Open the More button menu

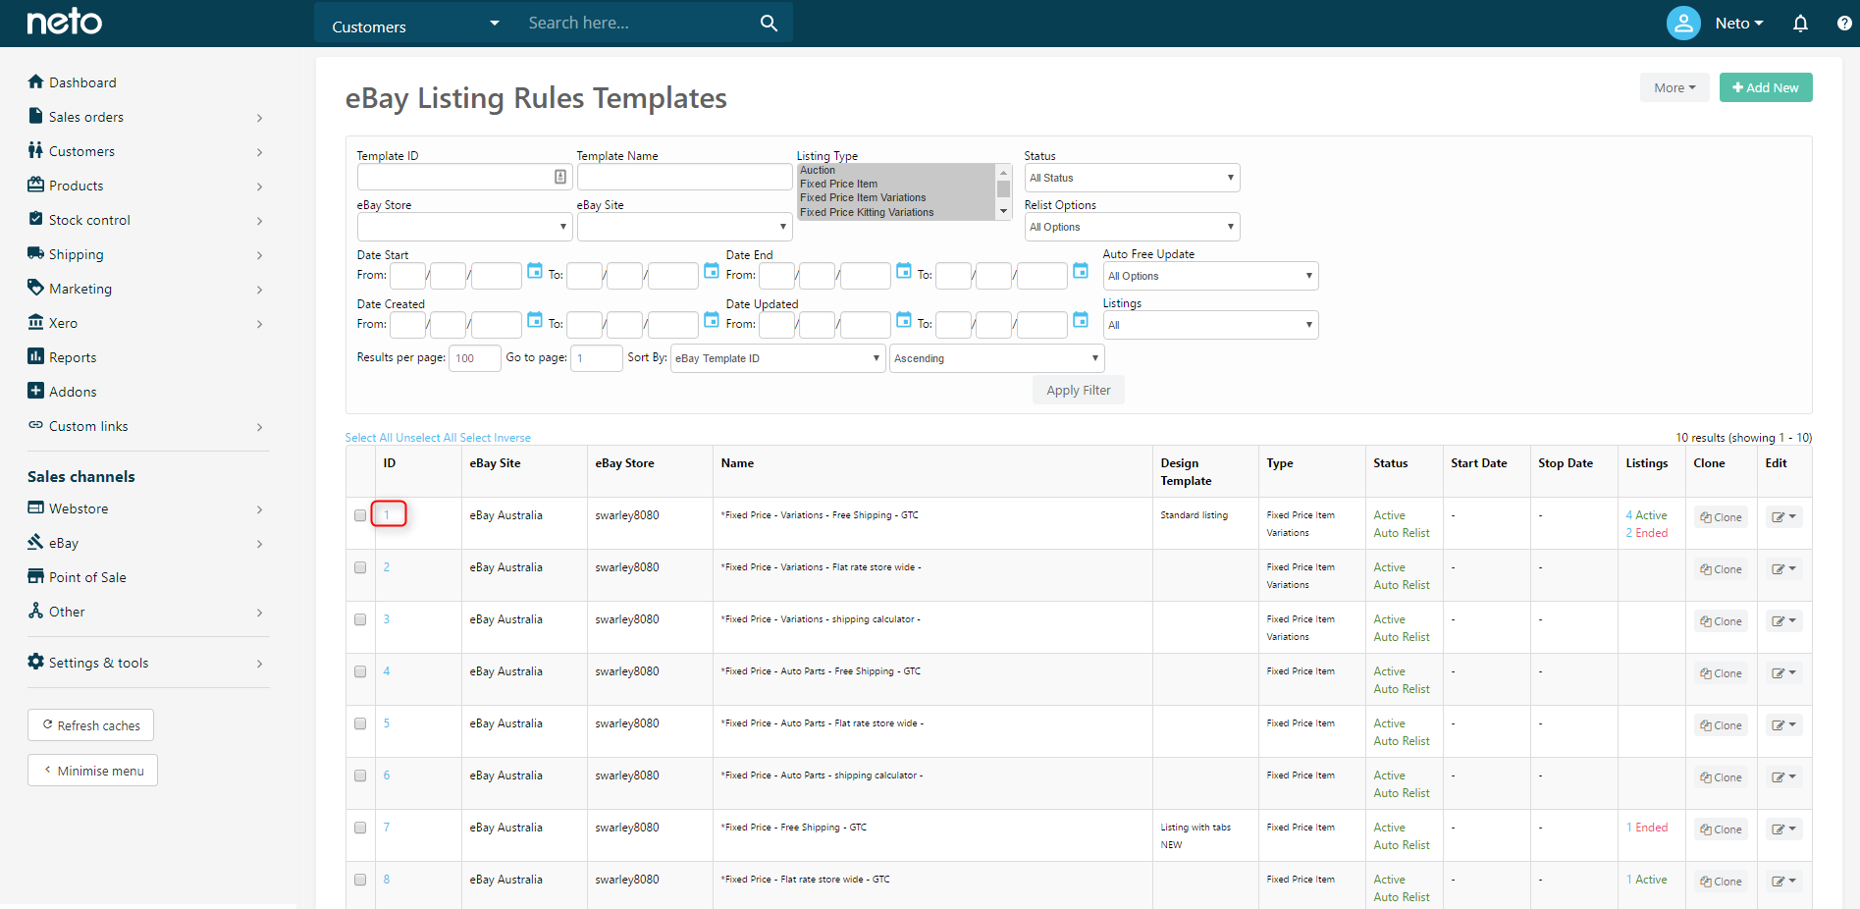(x=1674, y=87)
